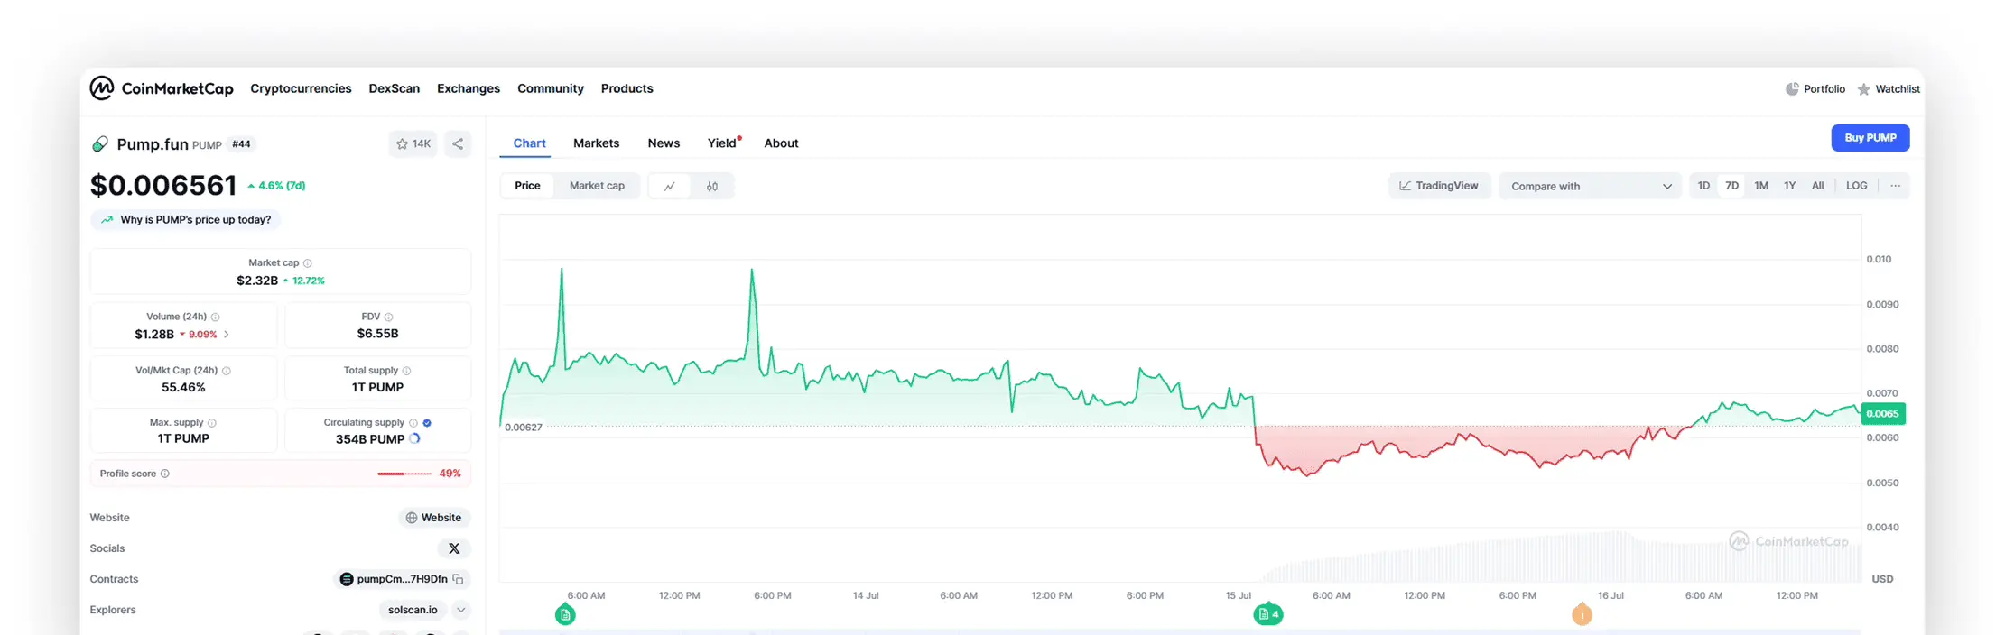Select the Price chart toggle
Image resolution: width=2005 pixels, height=635 pixels.
pos(528,186)
